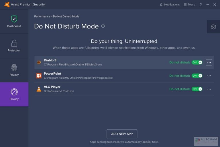The image size is (220, 147).
Task: Disable Do not disturb for VLC Player
Action: coord(197,89)
